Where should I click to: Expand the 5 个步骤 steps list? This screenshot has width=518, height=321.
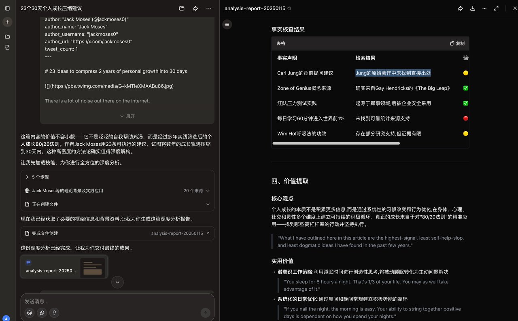(x=40, y=177)
